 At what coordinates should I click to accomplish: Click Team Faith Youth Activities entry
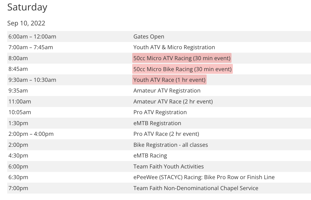coord(168,167)
